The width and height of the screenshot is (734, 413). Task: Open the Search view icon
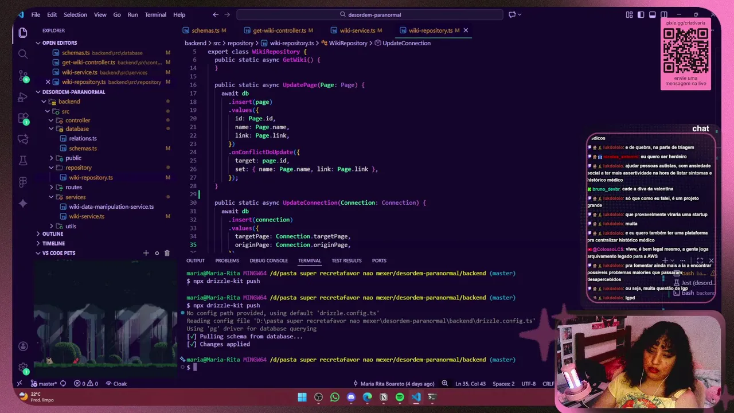(x=23, y=54)
